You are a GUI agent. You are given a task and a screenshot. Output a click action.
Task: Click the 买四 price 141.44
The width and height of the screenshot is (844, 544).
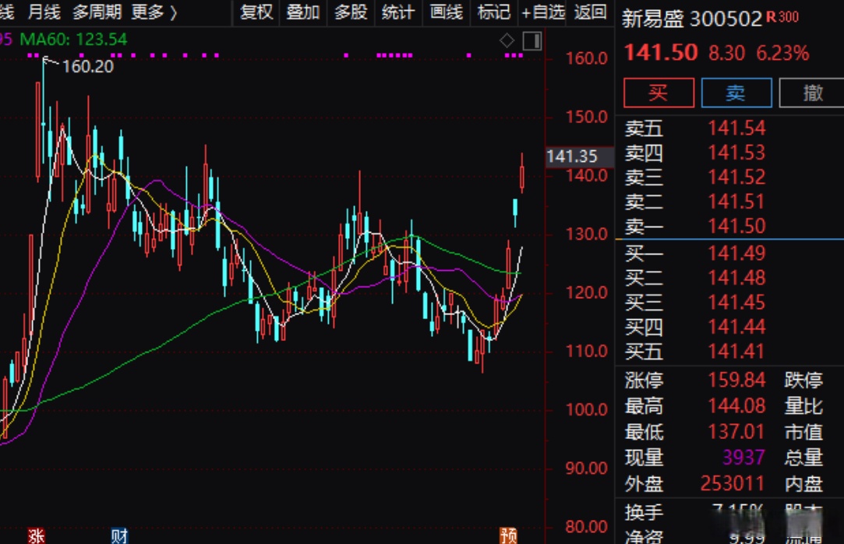click(736, 327)
